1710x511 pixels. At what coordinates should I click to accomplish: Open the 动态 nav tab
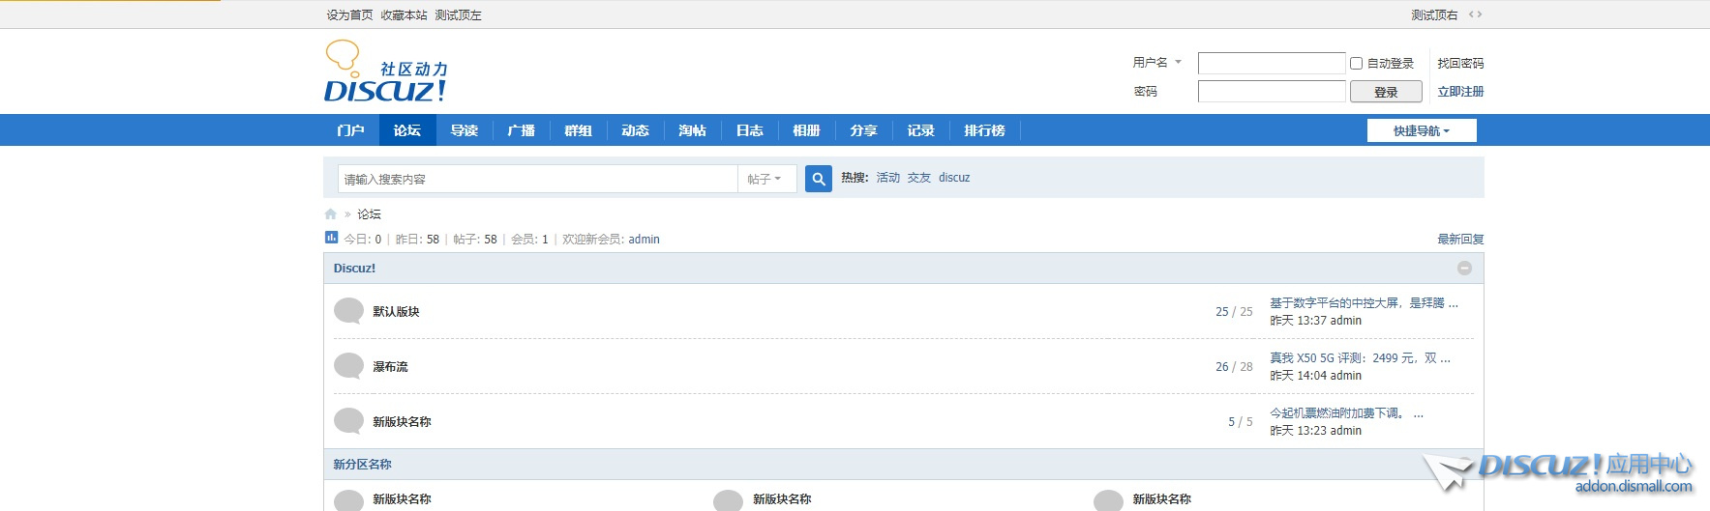pyautogui.click(x=636, y=130)
